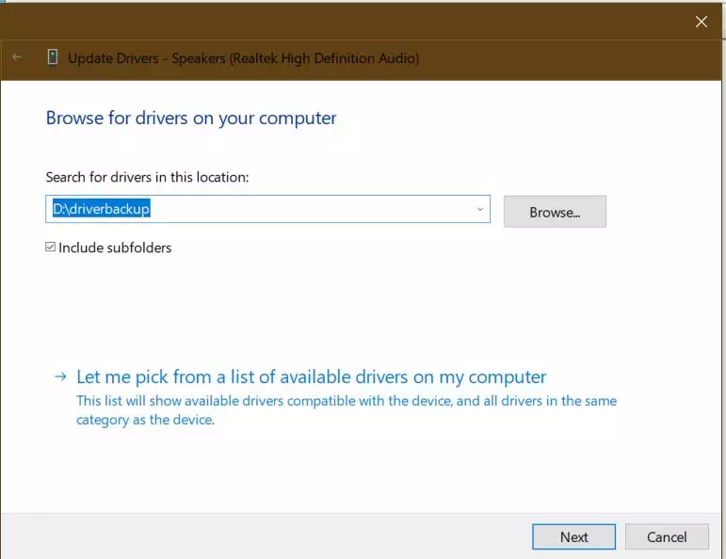Expand the driver location dropdown arrow
The width and height of the screenshot is (726, 559).
pos(479,209)
